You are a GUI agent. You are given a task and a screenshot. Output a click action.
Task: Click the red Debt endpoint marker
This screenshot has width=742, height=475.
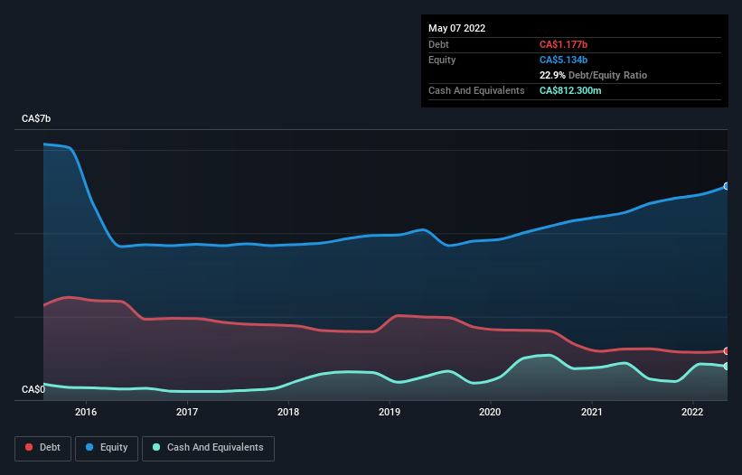point(727,351)
